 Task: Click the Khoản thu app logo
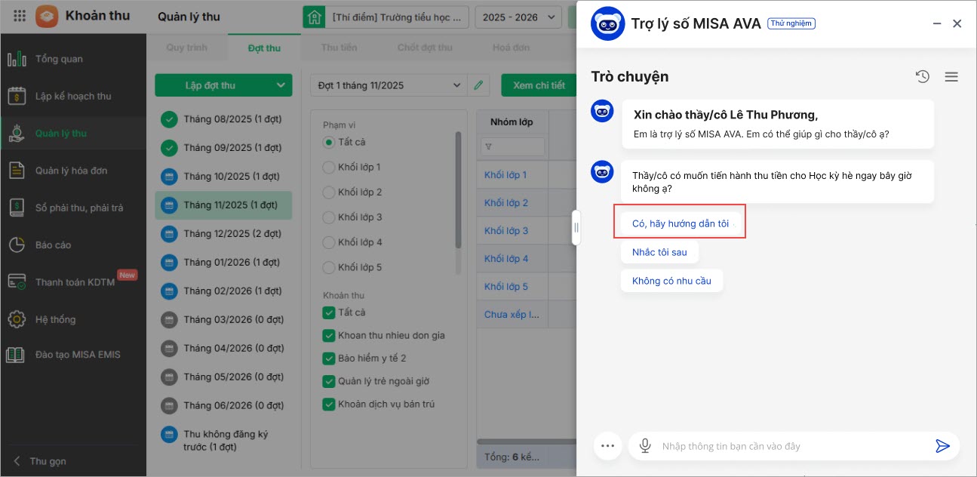coord(47,16)
